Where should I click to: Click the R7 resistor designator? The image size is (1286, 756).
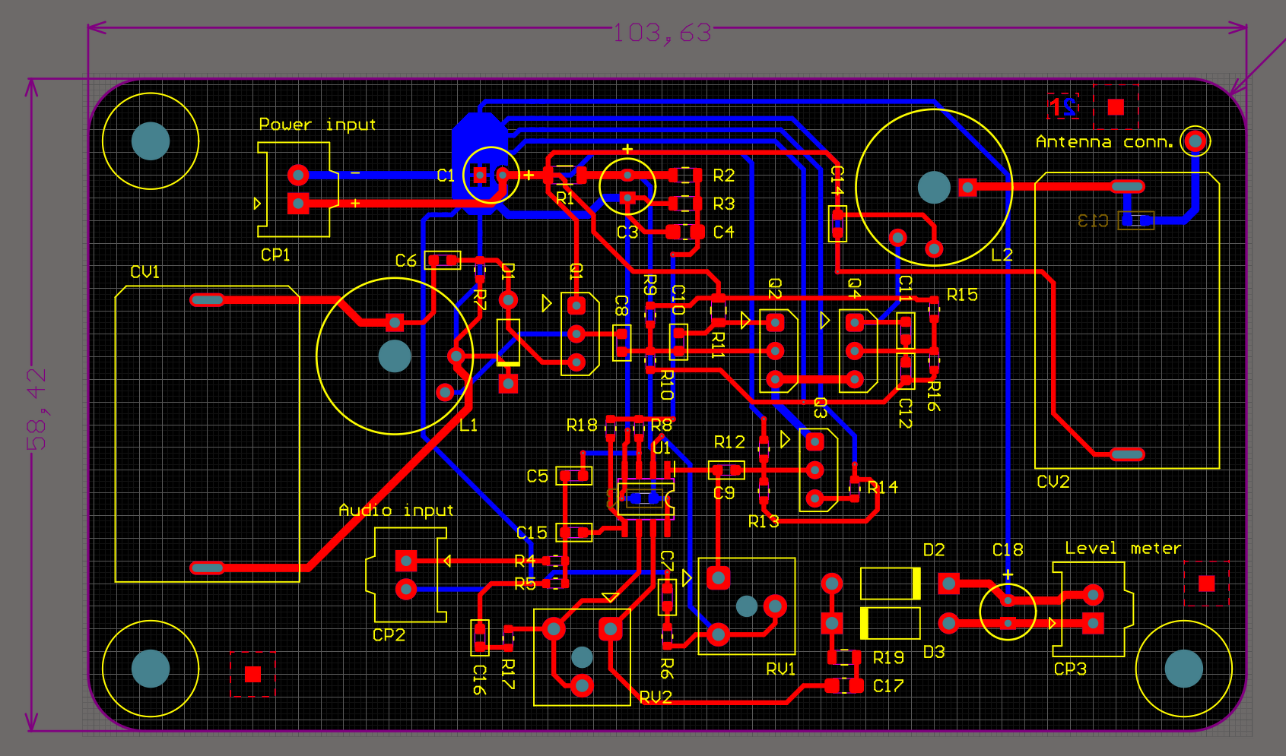(x=479, y=299)
